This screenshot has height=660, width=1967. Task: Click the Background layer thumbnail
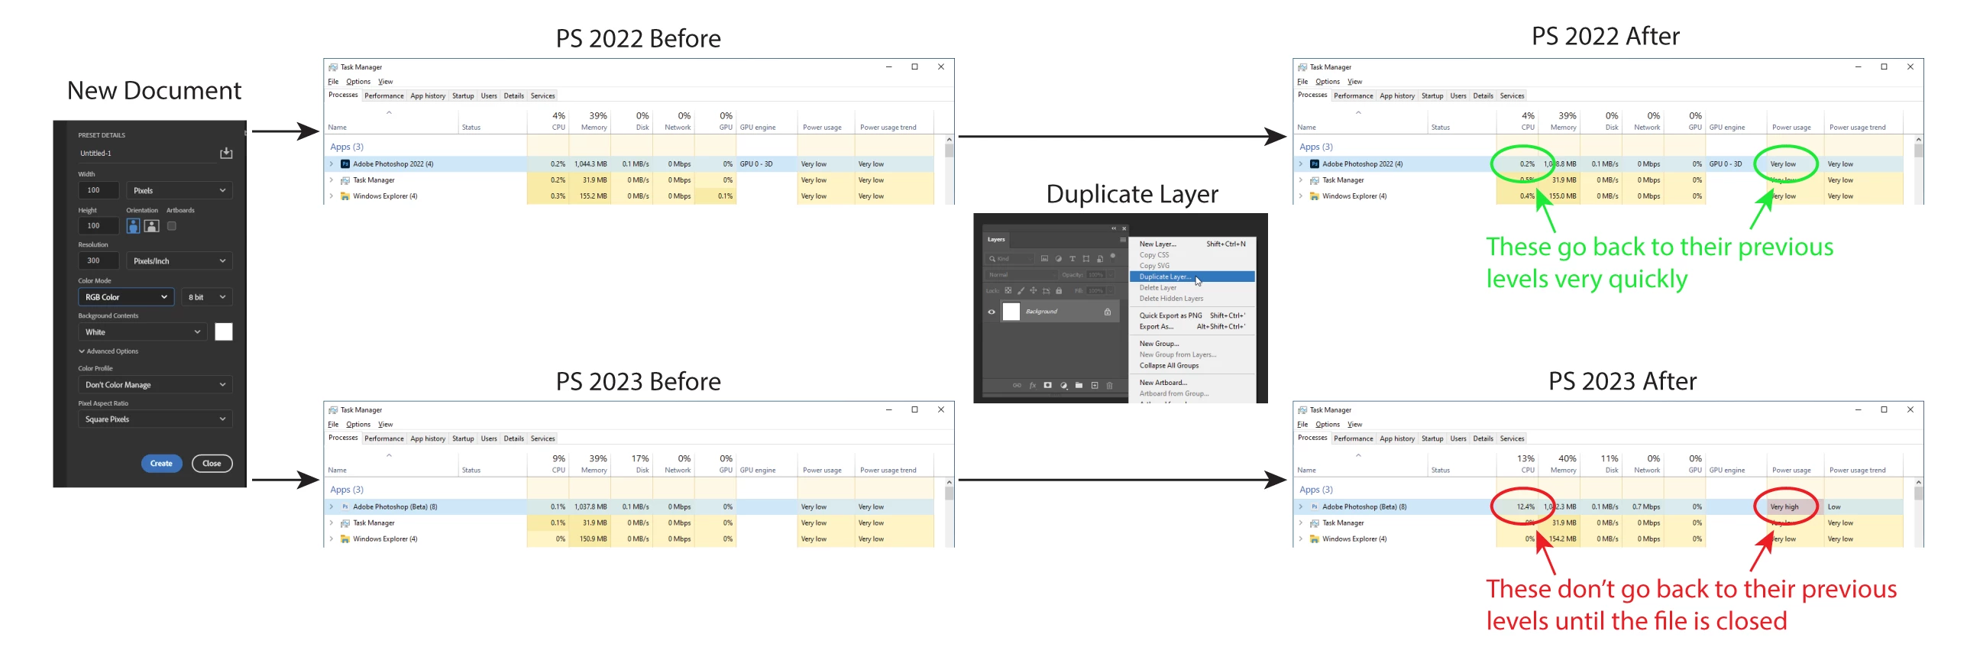coord(1011,312)
